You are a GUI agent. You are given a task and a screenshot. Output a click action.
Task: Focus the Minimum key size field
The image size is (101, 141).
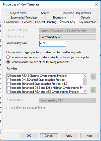(x=53, y=43)
